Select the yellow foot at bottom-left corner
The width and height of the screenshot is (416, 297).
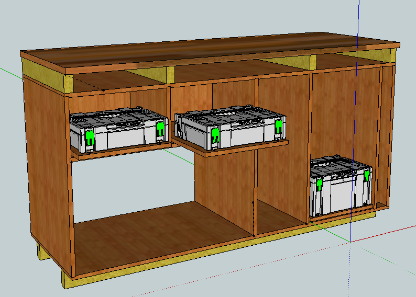[x=41, y=252]
